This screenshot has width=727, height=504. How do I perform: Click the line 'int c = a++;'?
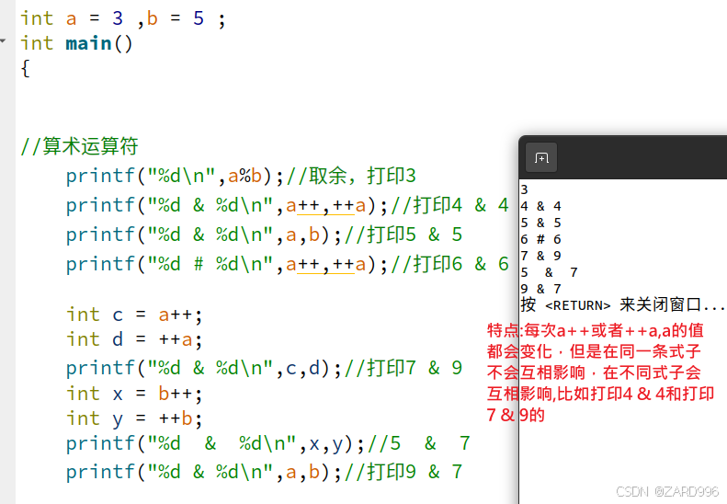[x=134, y=315]
